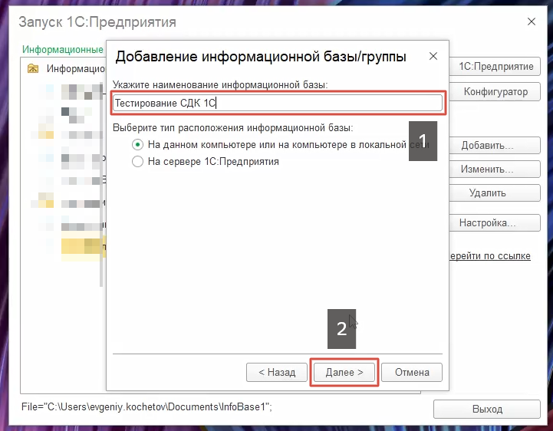This screenshot has width=553, height=431.
Task: Cancel the dialog with 'Отмена'
Action: 412,372
